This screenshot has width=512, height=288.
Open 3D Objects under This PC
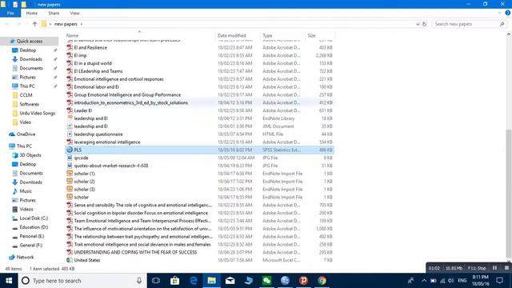(30, 155)
